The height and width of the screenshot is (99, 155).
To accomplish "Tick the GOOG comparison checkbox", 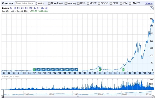I will pyautogui.click(x=99, y=3).
